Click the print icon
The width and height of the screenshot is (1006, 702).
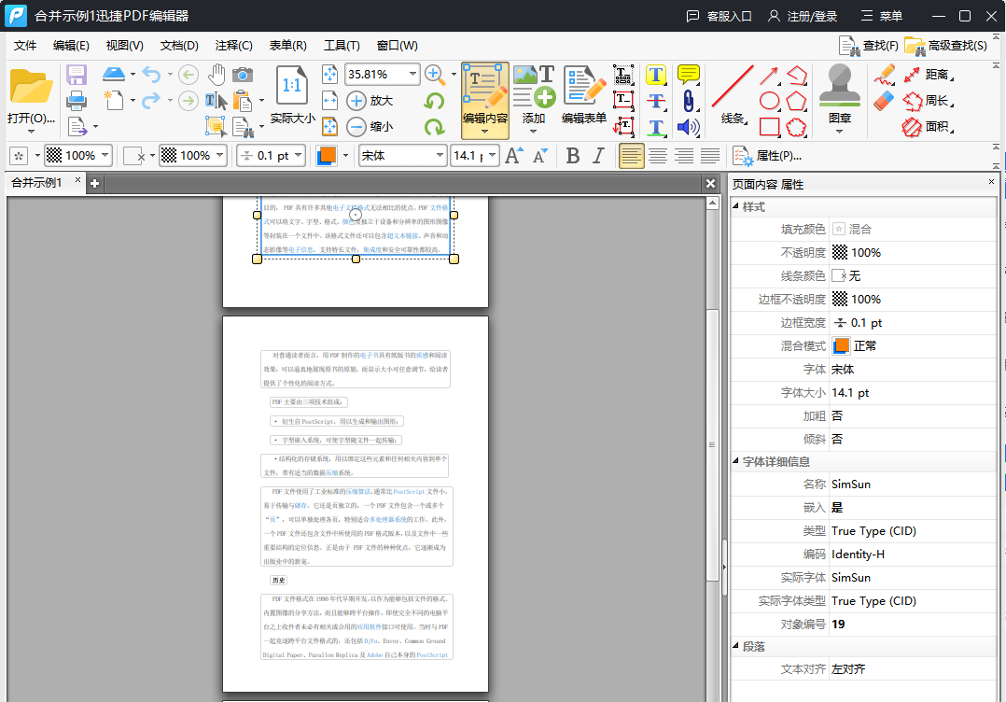click(77, 100)
